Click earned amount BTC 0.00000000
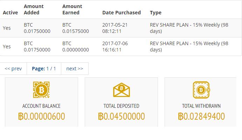242x140 pixels. click(76, 47)
